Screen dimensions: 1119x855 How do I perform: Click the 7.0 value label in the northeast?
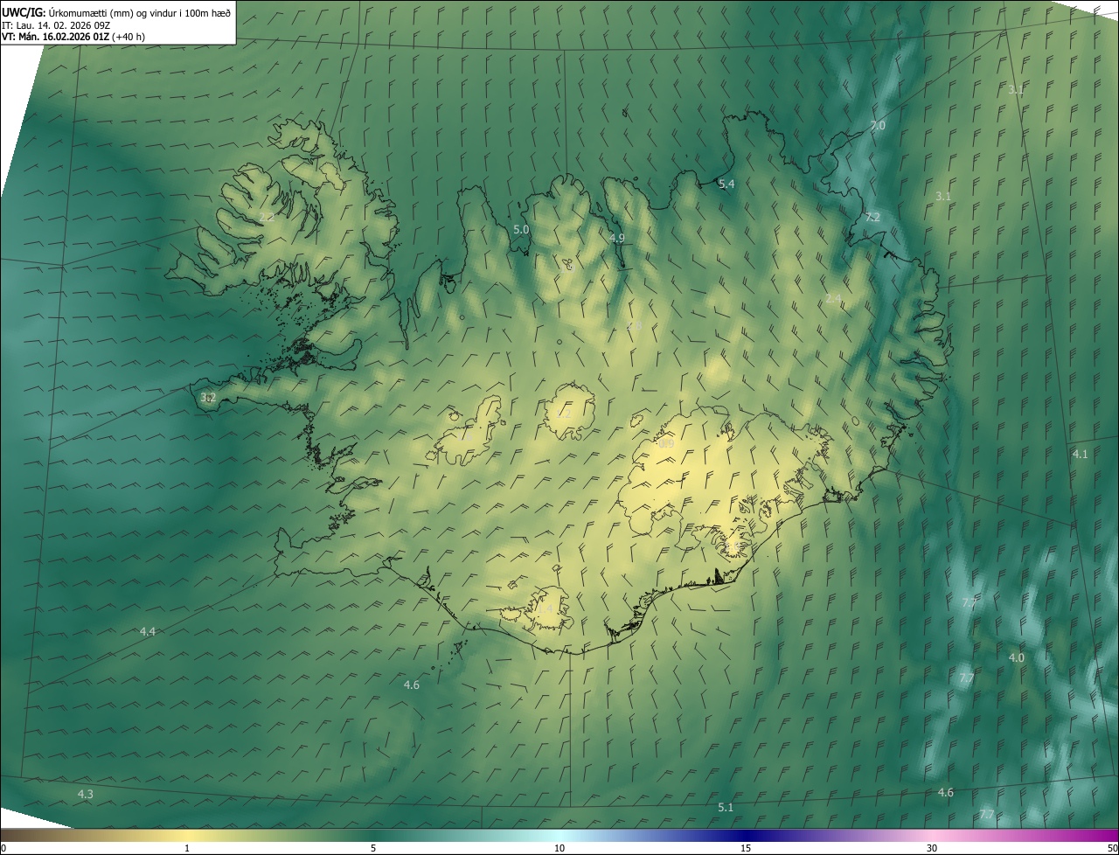877,126
